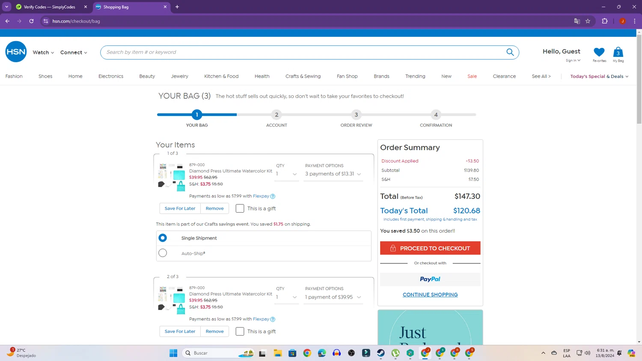Open My Bag icon

point(618,52)
